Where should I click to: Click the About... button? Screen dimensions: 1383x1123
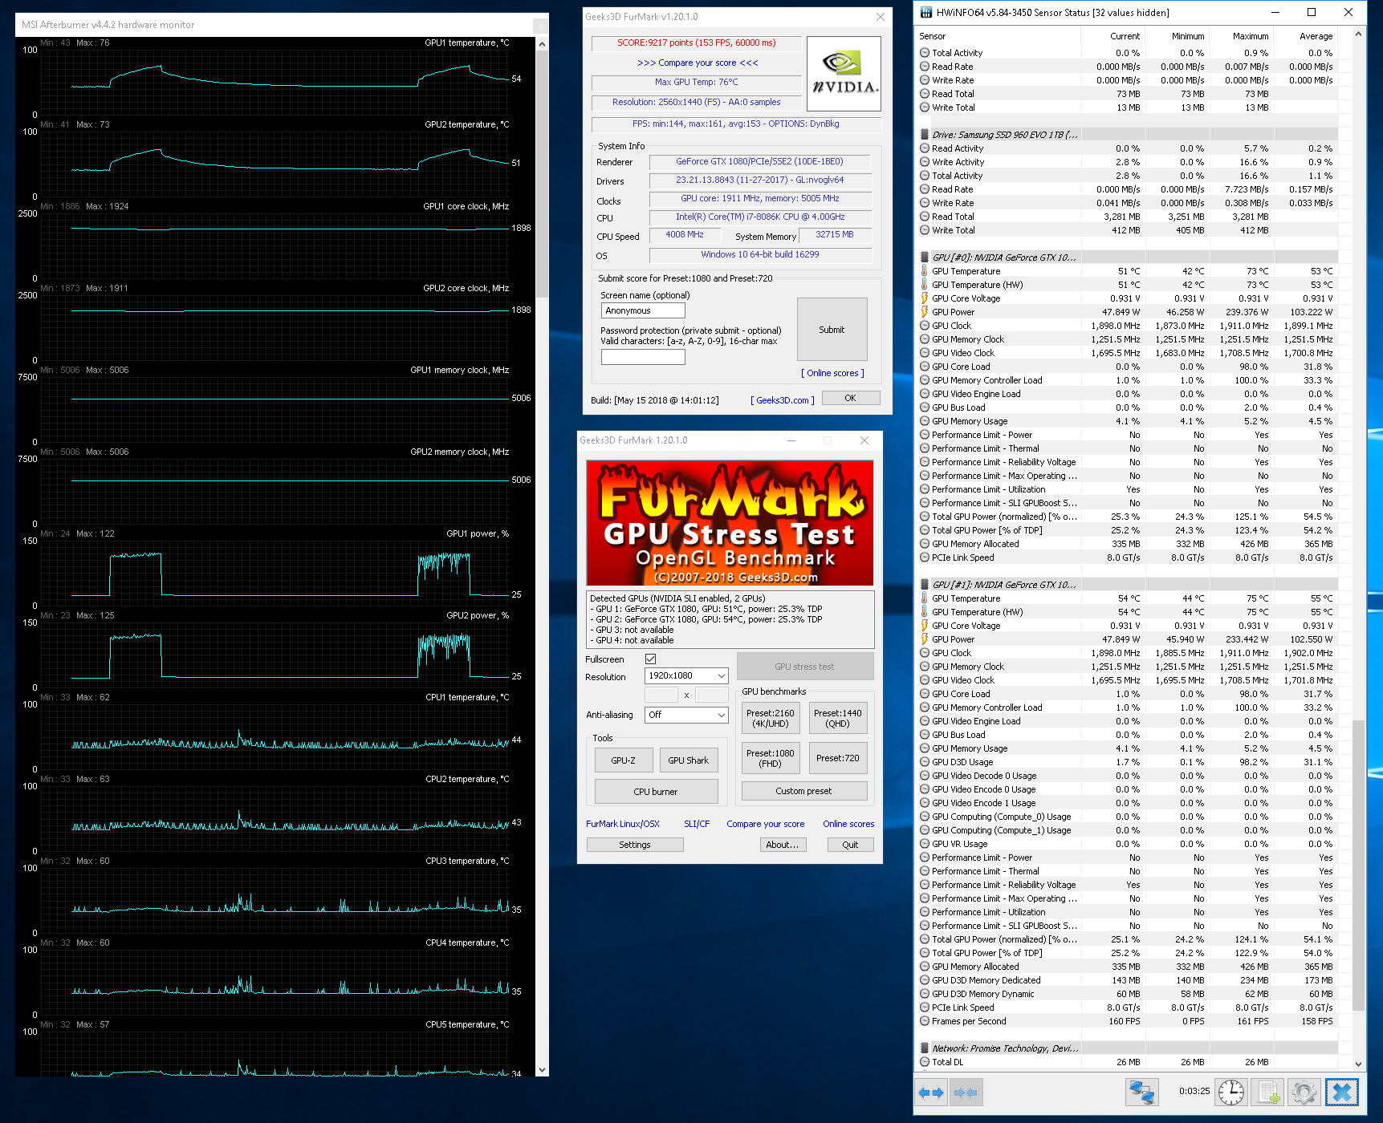pyautogui.click(x=783, y=845)
